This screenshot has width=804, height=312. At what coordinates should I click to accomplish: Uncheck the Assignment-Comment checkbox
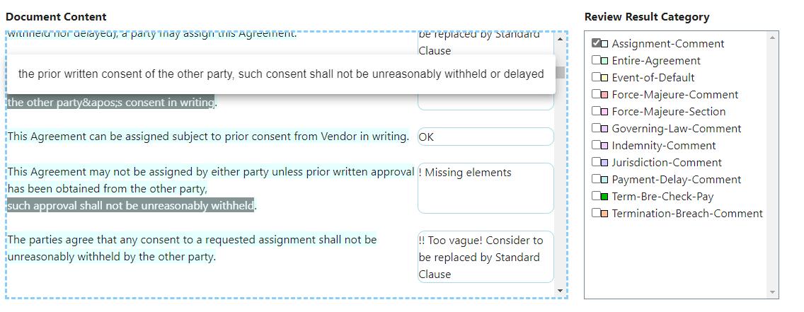tap(596, 44)
